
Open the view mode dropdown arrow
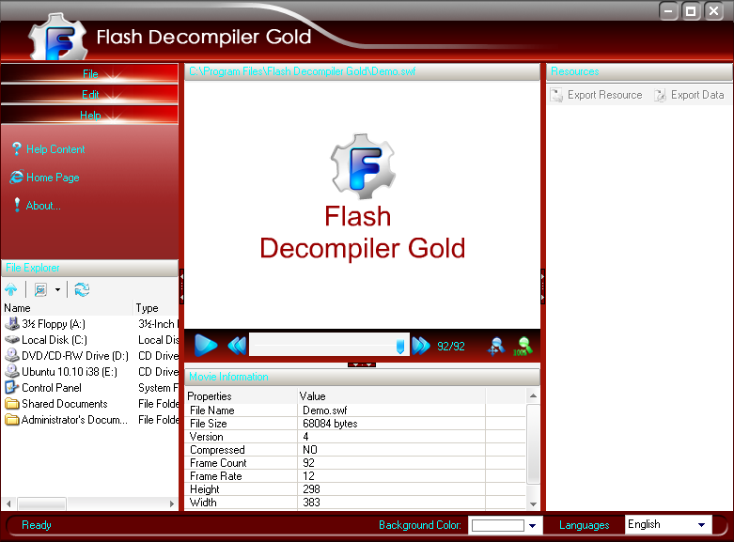click(x=57, y=289)
